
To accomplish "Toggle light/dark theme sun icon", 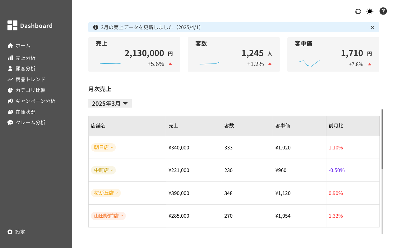I will (x=370, y=11).
